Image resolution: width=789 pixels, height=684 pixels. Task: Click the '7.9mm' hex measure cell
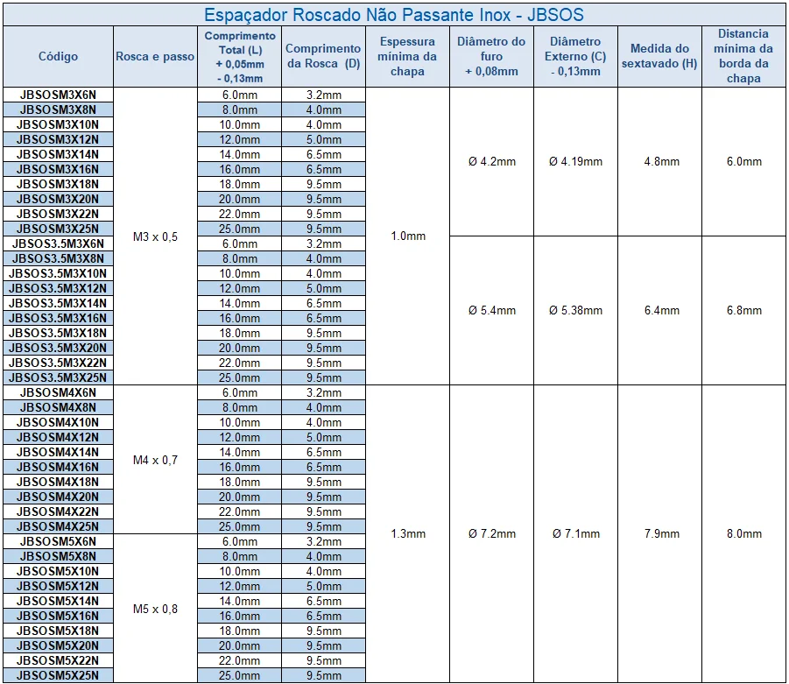point(659,534)
